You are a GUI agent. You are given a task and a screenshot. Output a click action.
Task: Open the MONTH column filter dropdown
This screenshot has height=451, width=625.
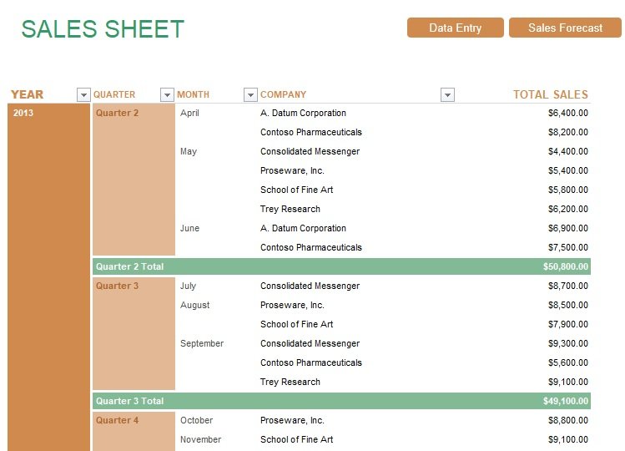(x=250, y=95)
